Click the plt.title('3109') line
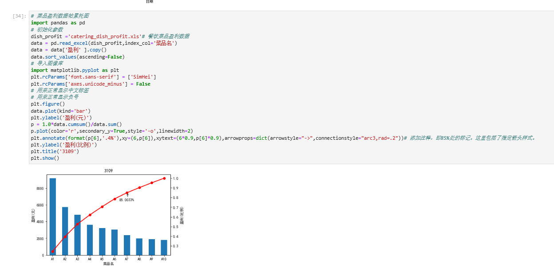 55,152
